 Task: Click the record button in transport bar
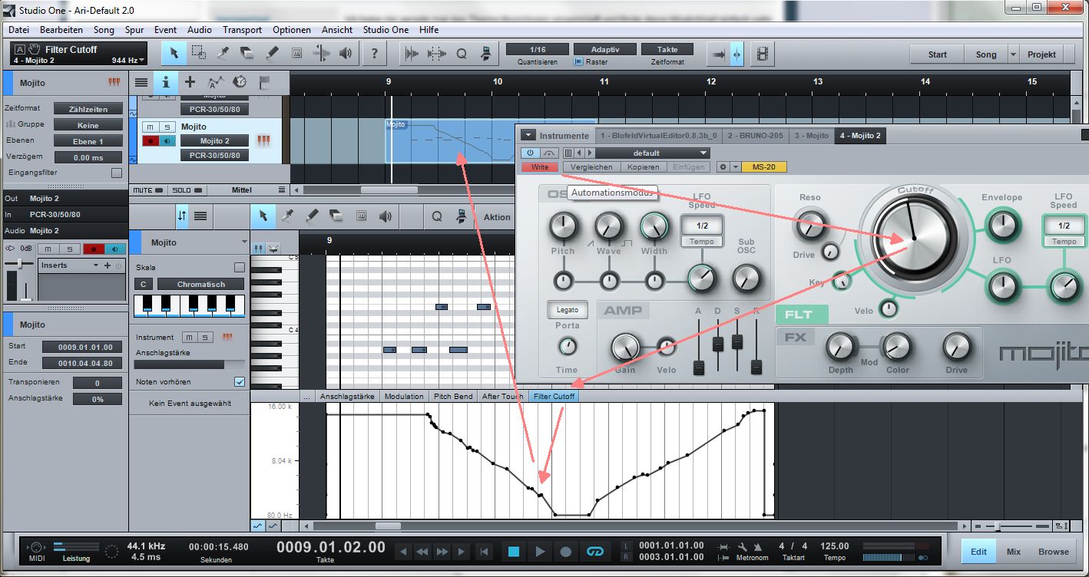coord(566,551)
